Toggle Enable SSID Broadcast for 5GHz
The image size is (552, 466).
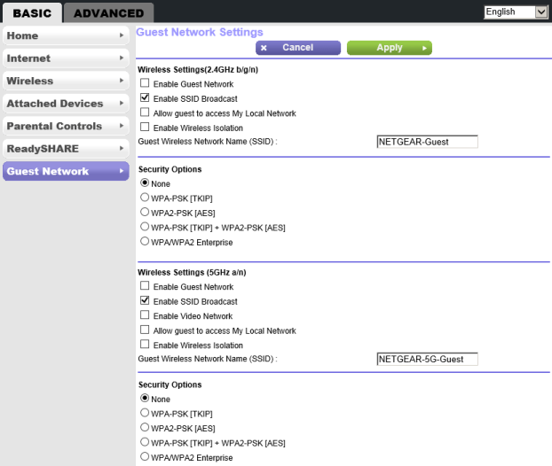coord(145,300)
